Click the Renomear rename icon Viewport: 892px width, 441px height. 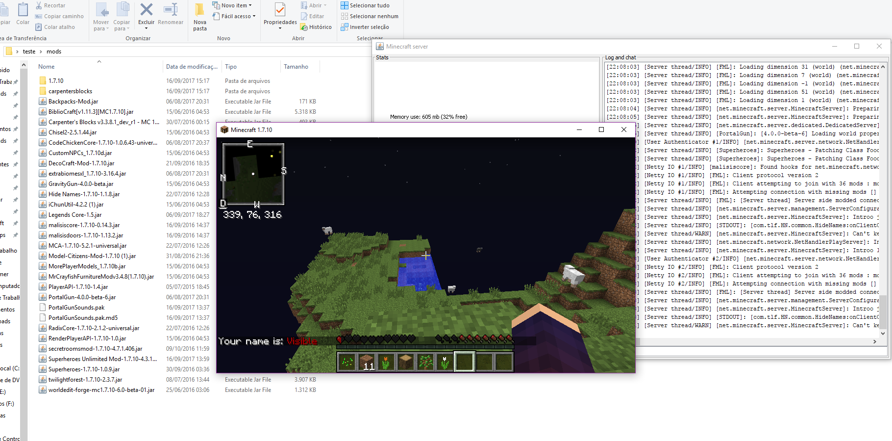(171, 10)
